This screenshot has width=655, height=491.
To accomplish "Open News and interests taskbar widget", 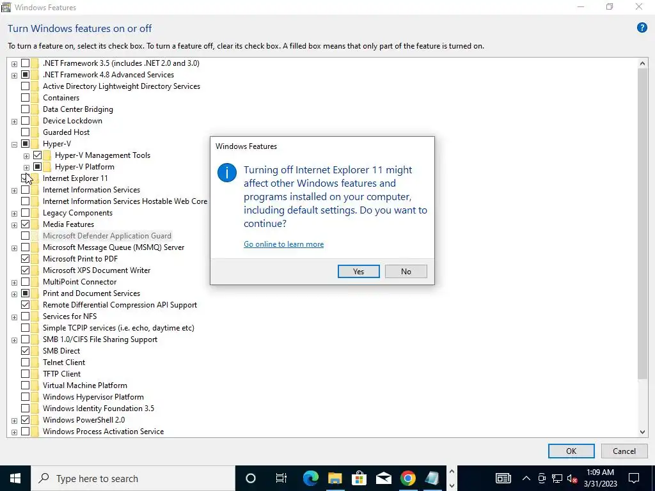I will [x=503, y=478].
